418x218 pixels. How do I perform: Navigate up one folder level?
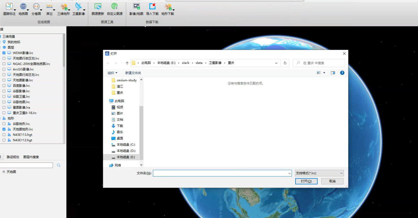[x=127, y=63]
